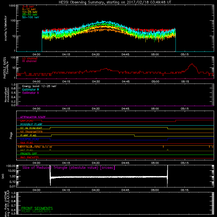Select the cyan 50-100 keV legend label

point(31,17)
